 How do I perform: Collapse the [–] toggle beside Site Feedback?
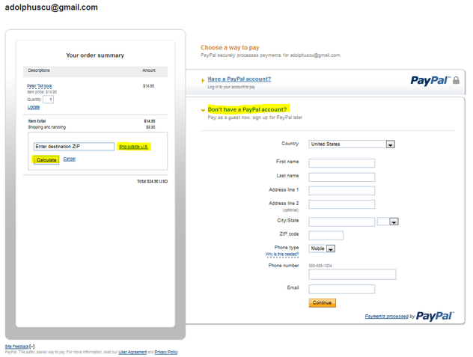[x=31, y=347]
